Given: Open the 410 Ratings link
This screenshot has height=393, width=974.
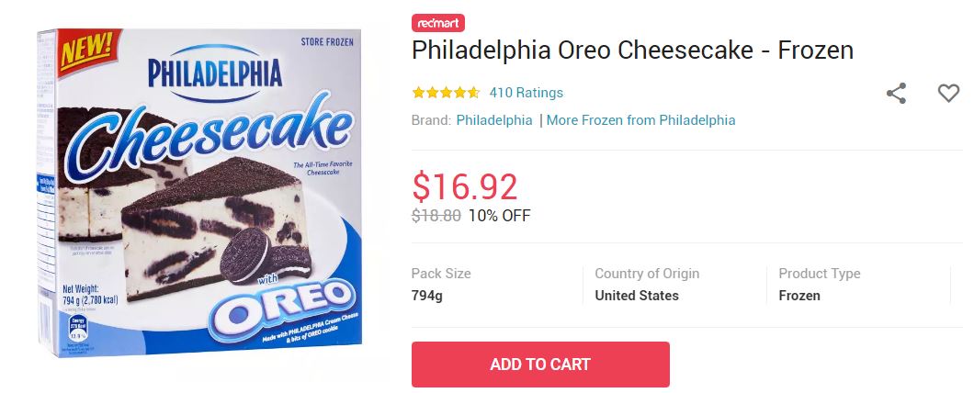Looking at the screenshot, I should point(526,93).
